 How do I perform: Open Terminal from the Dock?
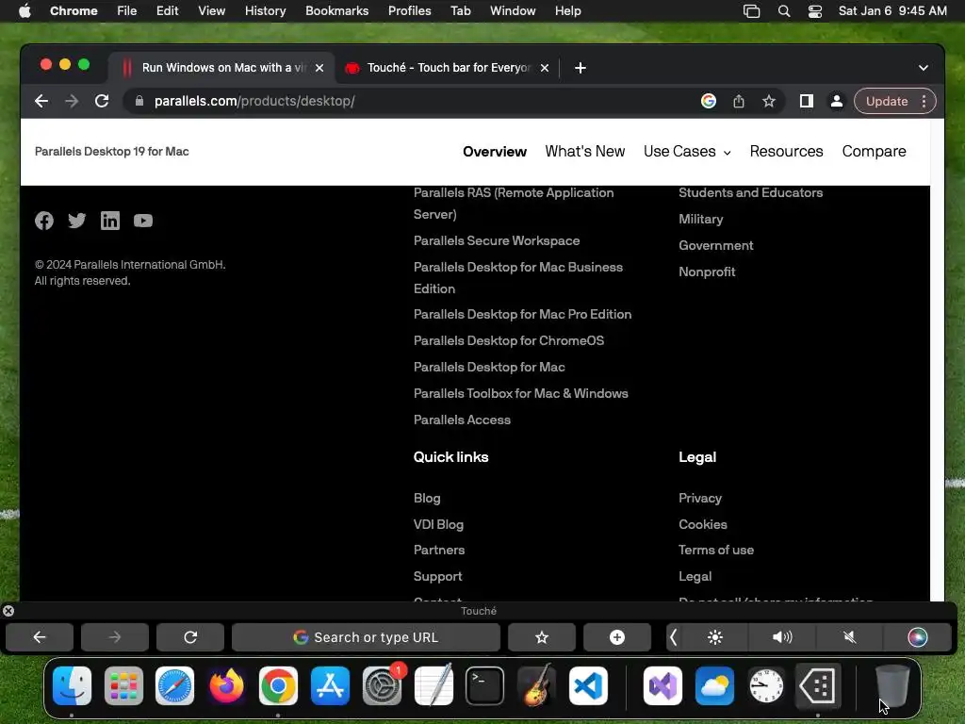click(485, 685)
